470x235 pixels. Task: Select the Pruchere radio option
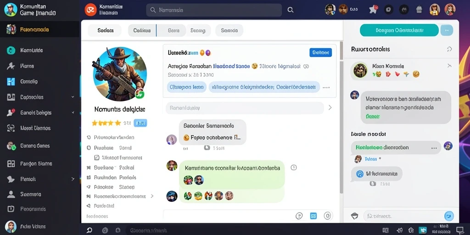pos(89,148)
